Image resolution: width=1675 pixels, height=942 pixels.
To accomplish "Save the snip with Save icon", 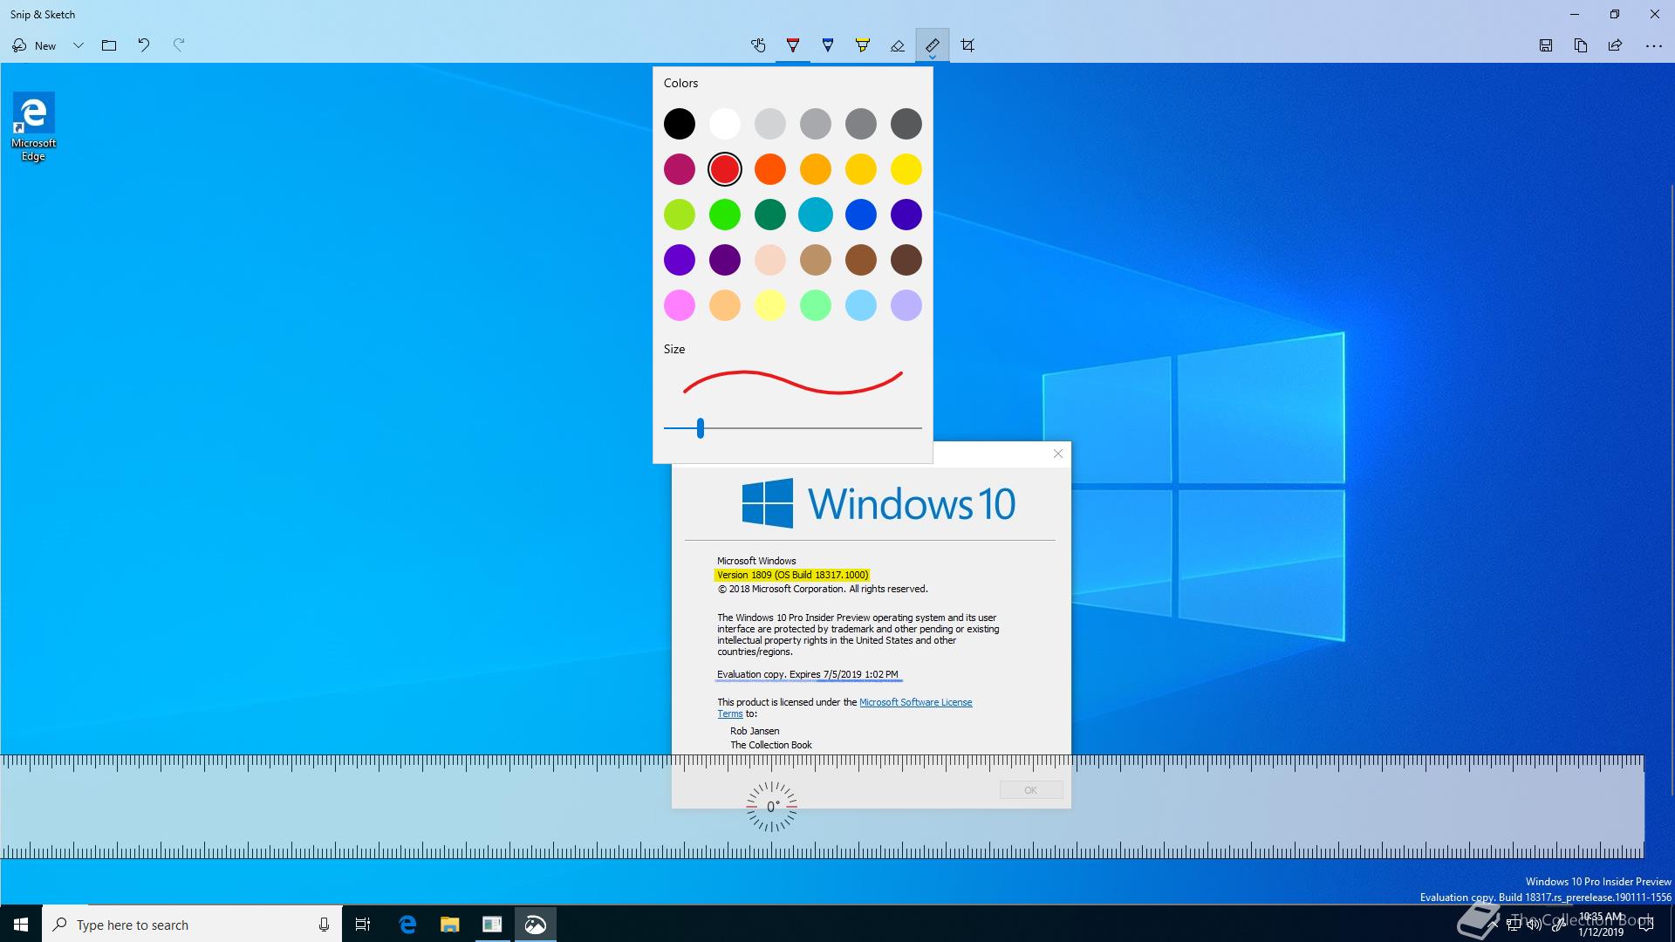I will [1546, 45].
